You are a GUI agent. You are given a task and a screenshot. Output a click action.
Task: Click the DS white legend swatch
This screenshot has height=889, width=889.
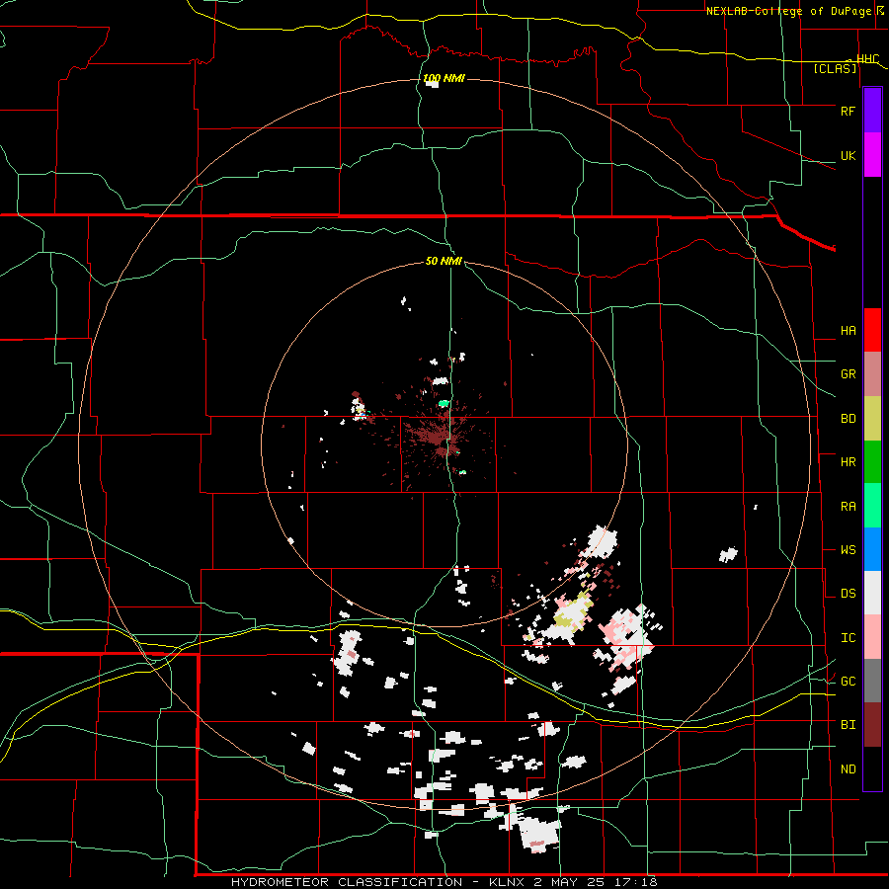[x=872, y=593]
